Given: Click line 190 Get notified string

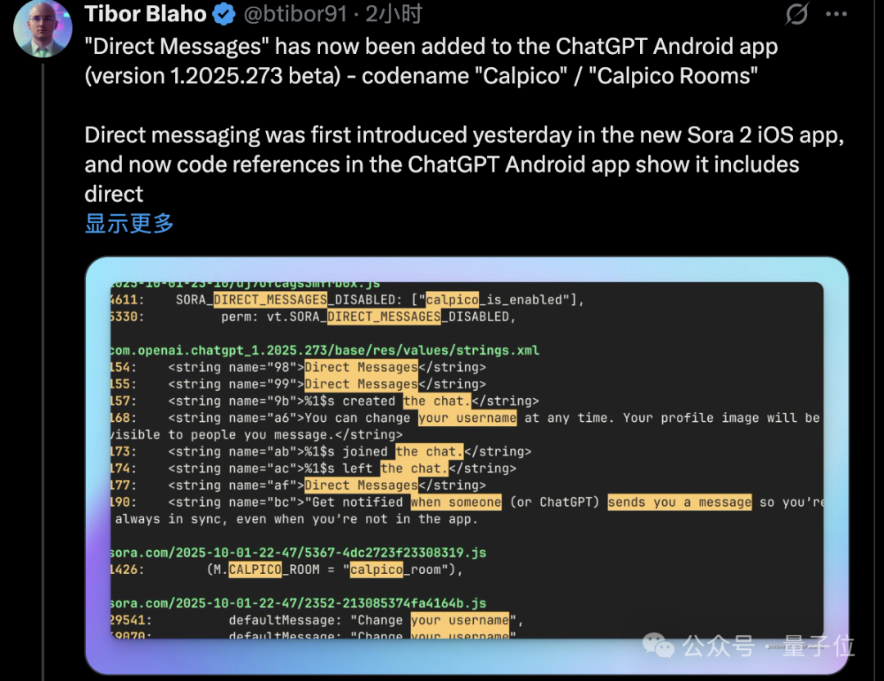Looking at the screenshot, I should point(467,510).
